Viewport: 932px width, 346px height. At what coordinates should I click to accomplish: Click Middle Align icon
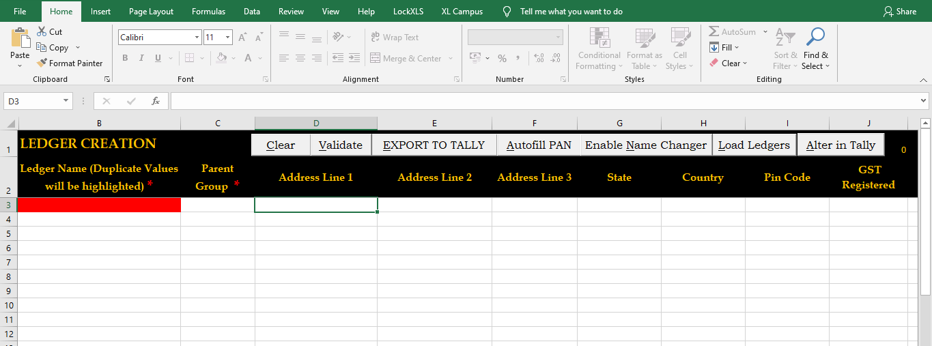click(300, 36)
